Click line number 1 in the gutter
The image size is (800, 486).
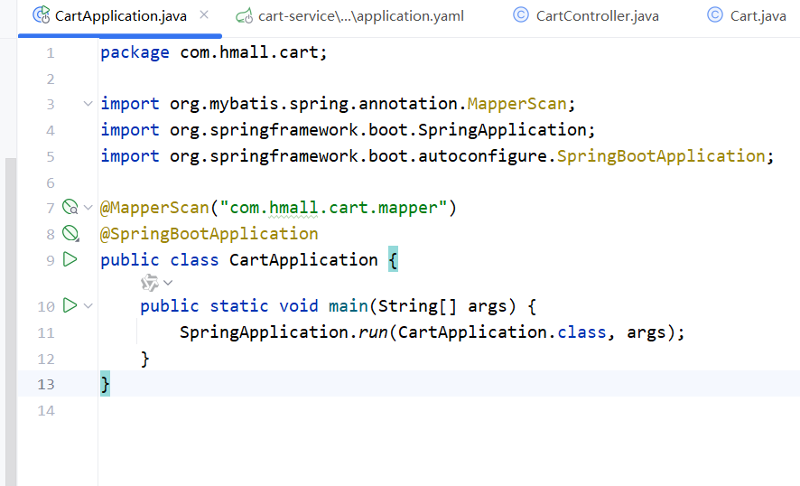pyautogui.click(x=50, y=53)
